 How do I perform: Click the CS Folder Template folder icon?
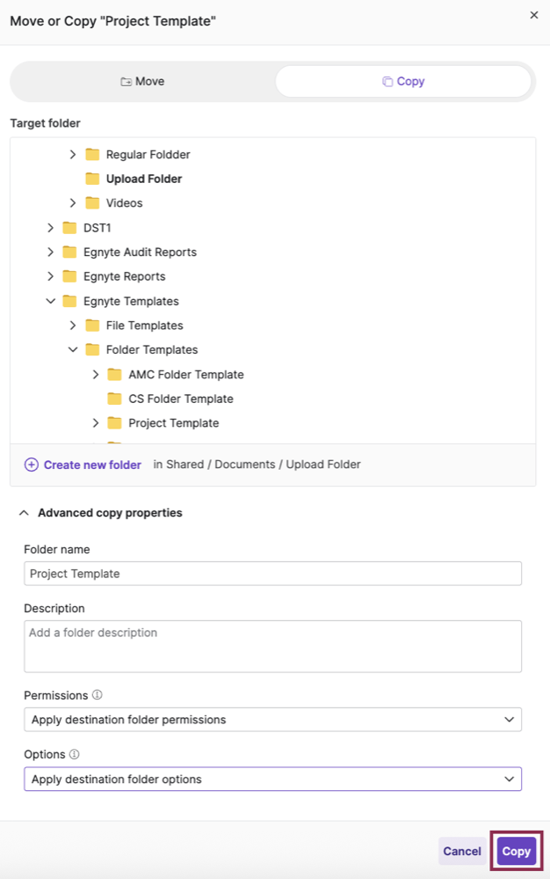tap(114, 399)
